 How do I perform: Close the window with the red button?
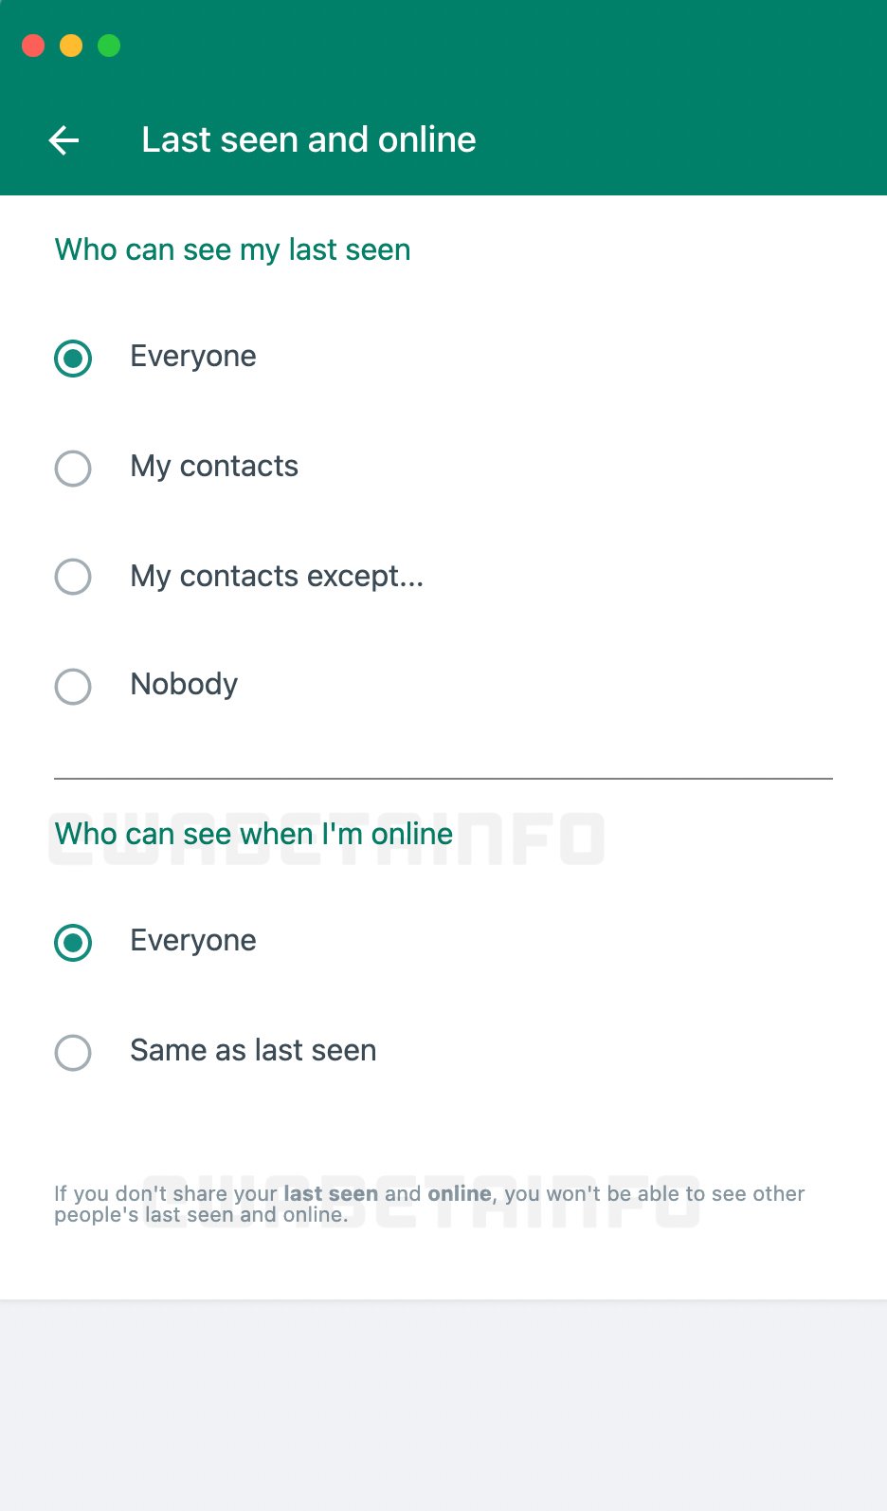33,46
